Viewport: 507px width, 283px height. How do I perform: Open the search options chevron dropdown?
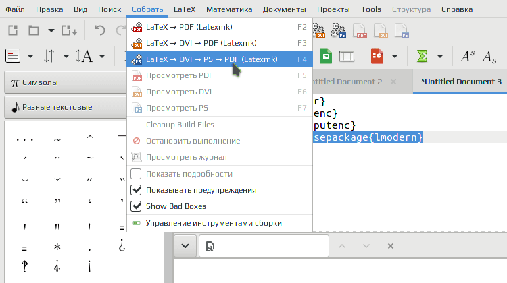185,246
